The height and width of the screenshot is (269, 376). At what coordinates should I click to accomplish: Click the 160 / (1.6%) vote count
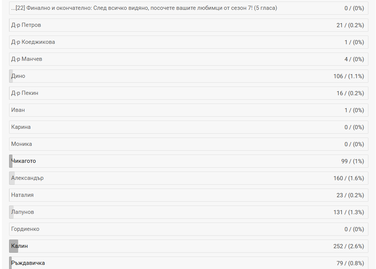click(x=348, y=178)
